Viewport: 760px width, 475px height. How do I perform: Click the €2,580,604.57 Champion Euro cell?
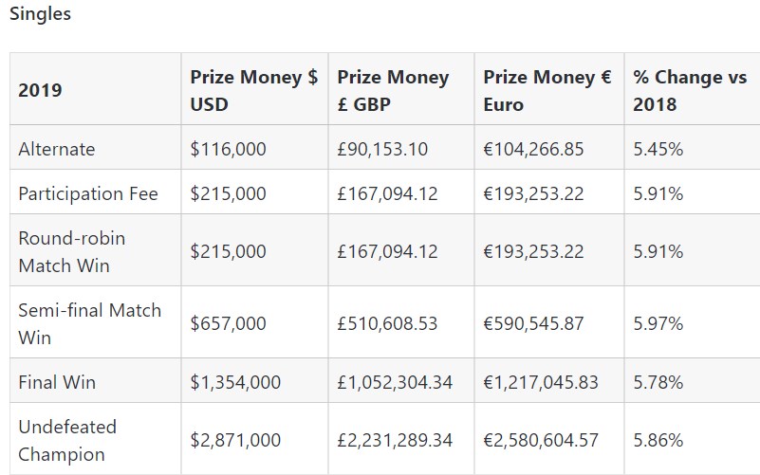click(x=541, y=440)
